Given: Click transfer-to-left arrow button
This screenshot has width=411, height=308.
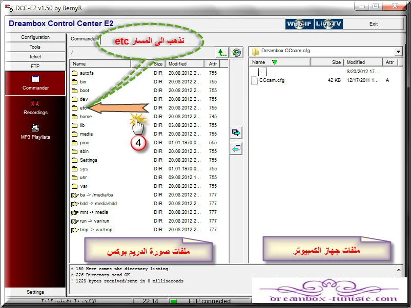Looking at the screenshot, I should [236, 149].
